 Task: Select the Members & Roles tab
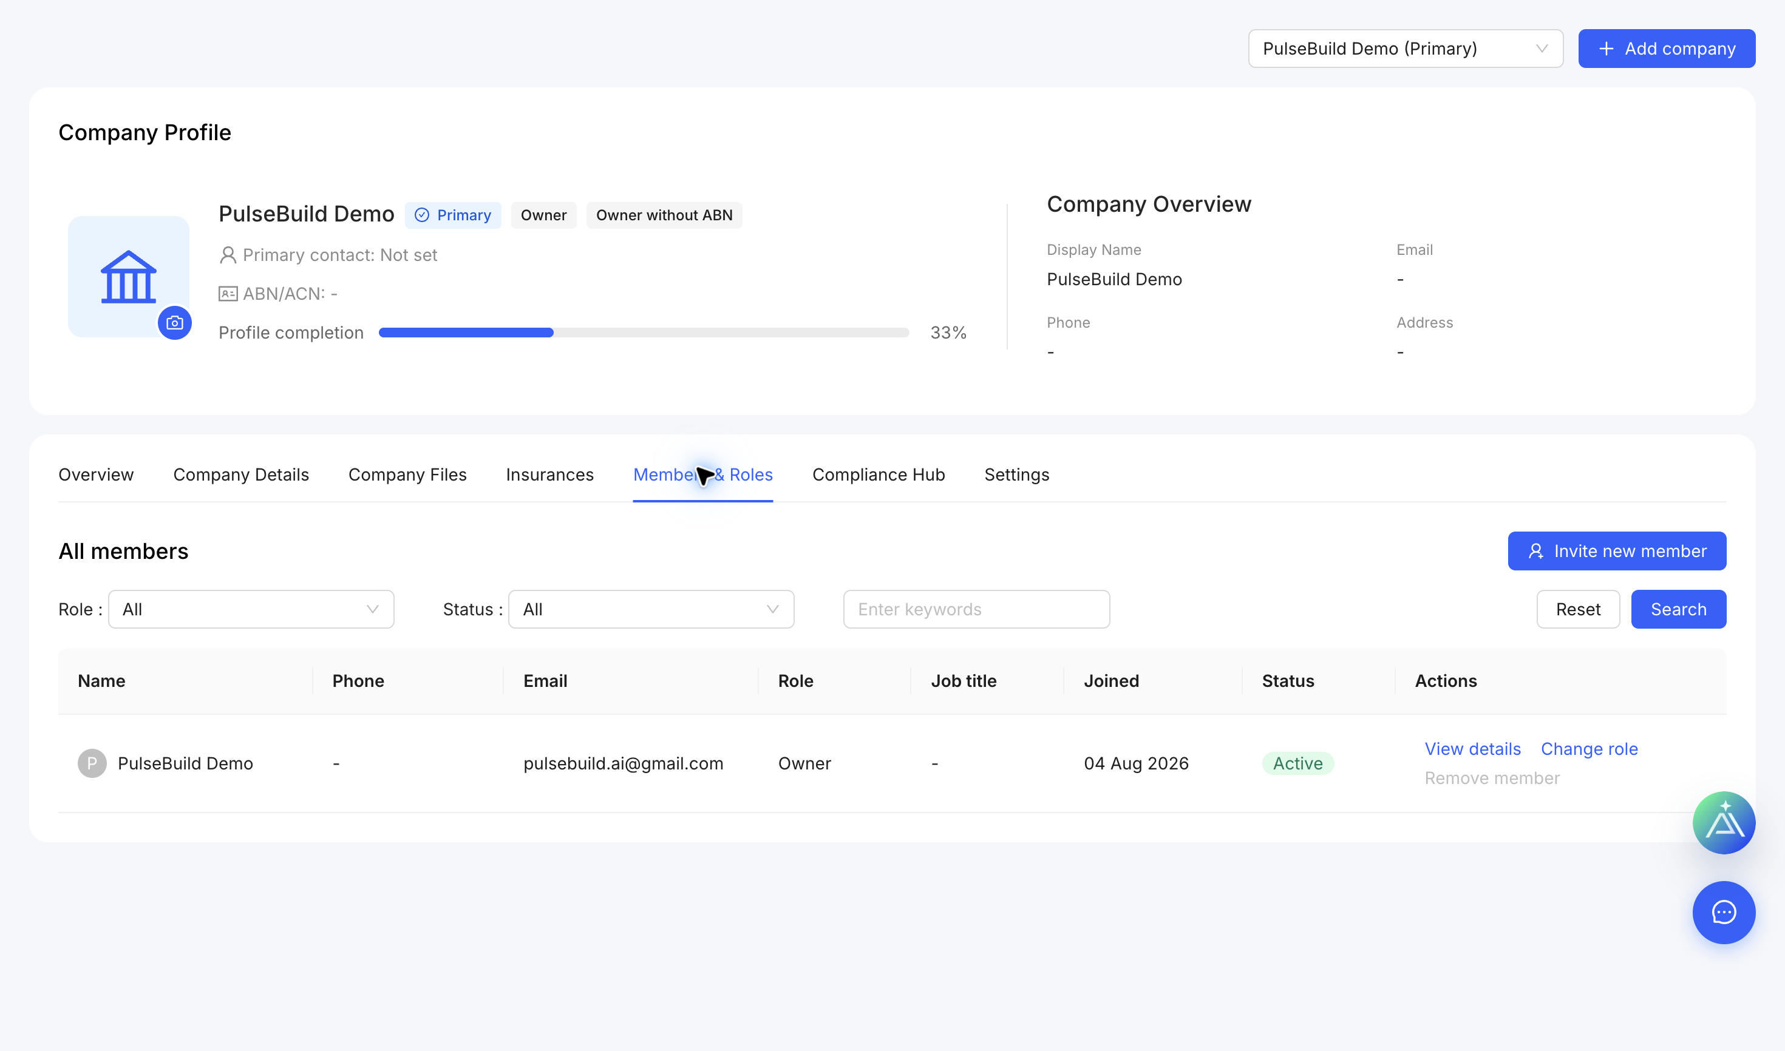click(703, 475)
